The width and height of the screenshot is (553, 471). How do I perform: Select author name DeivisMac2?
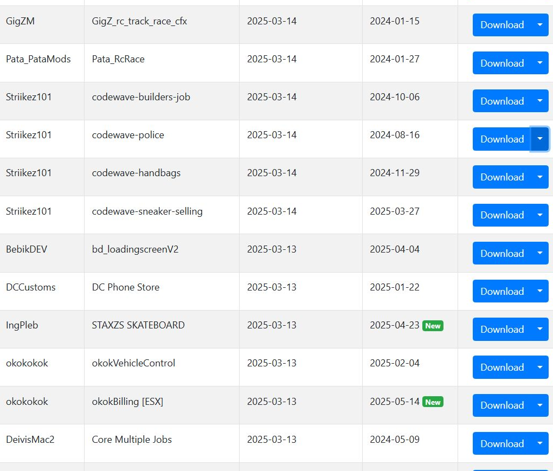[x=30, y=440]
